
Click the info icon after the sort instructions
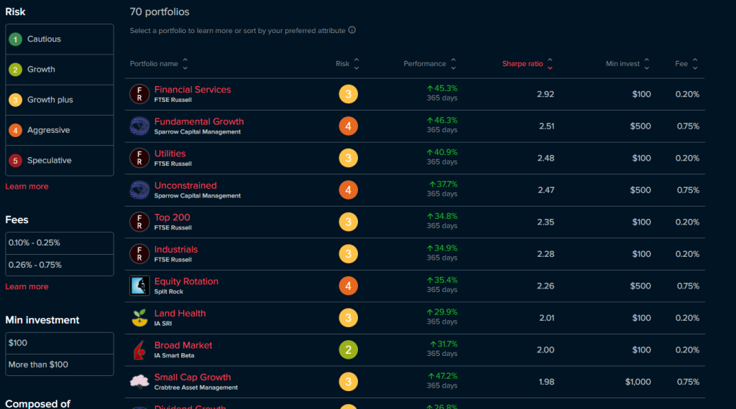click(352, 31)
